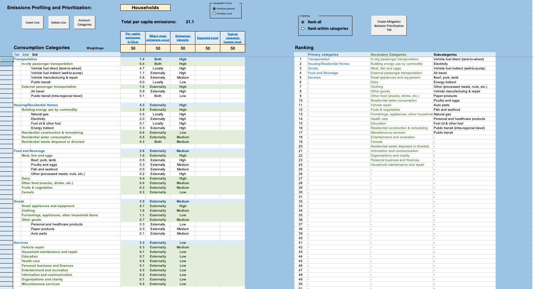Image resolution: width=534 pixels, height=289 pixels.
Task: Select Small appliances and equipment row
Action: coord(129,206)
